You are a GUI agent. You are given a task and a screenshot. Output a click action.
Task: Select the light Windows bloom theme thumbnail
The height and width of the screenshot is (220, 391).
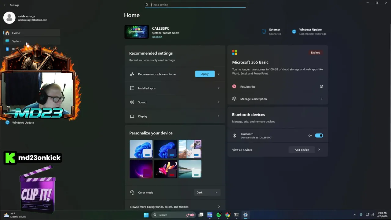coord(141,149)
